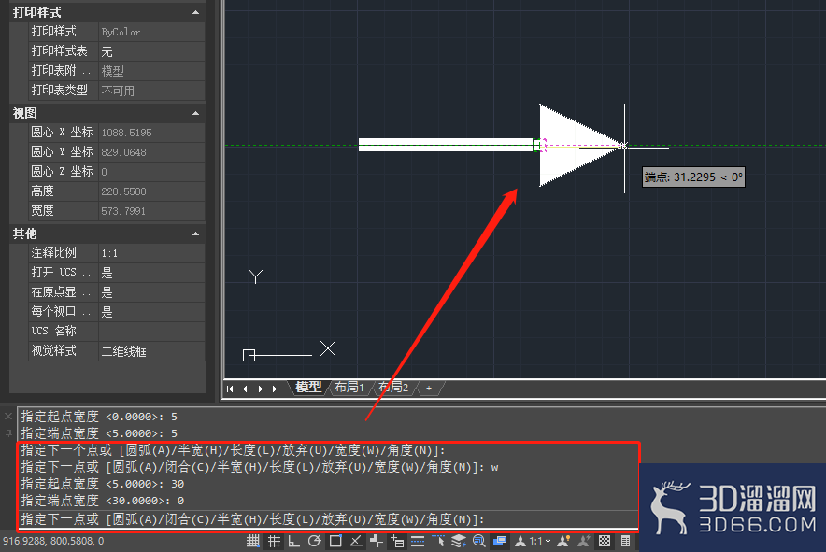Click selection cycling cursor icon
This screenshot has width=826, height=552.
[x=438, y=541]
